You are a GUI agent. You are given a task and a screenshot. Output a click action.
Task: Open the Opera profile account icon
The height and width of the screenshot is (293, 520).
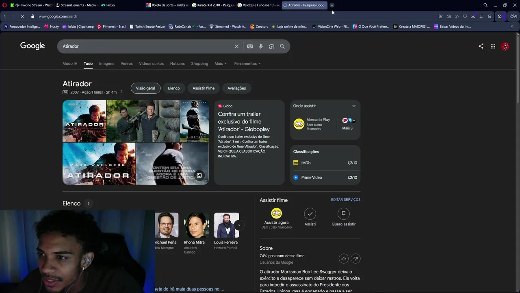(489, 16)
